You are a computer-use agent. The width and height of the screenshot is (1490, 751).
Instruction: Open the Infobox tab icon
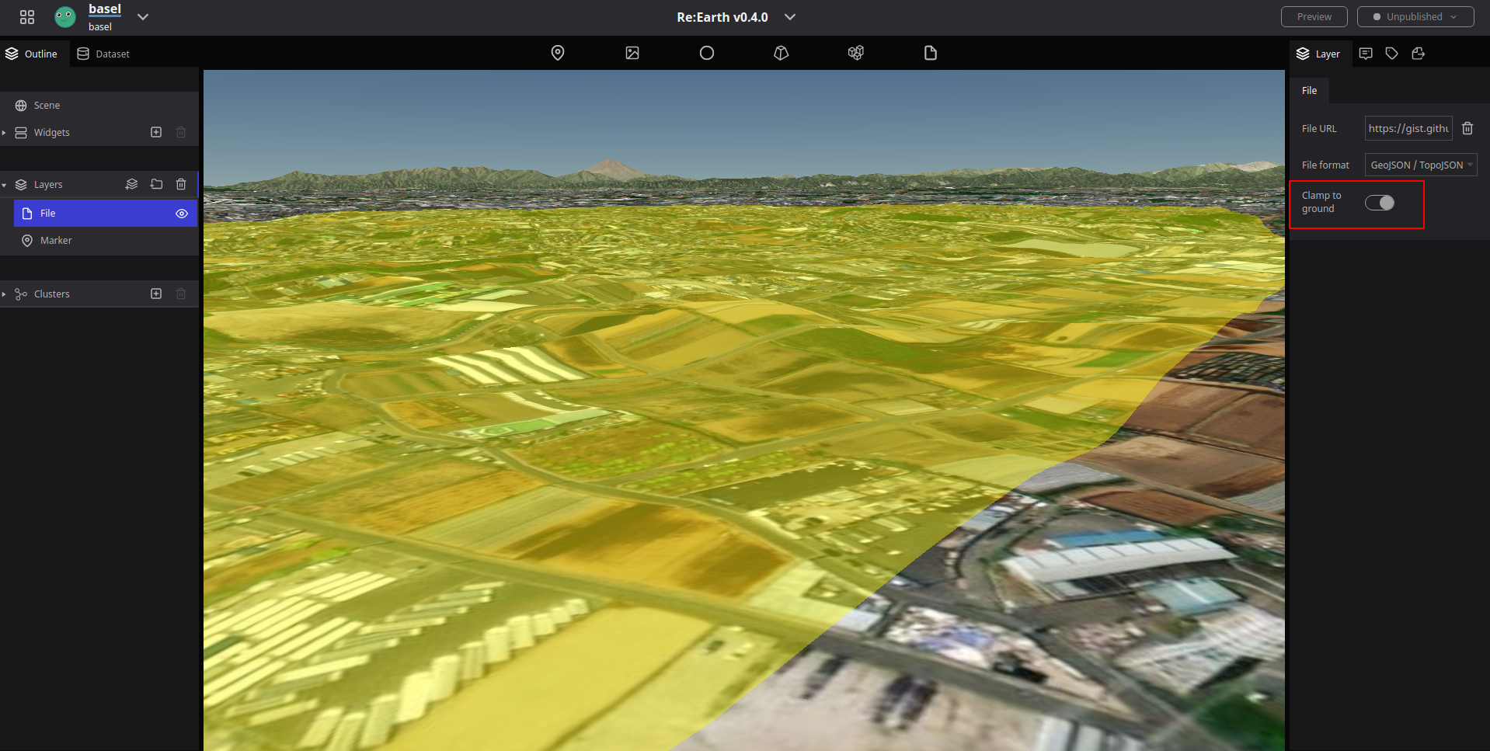(1366, 54)
